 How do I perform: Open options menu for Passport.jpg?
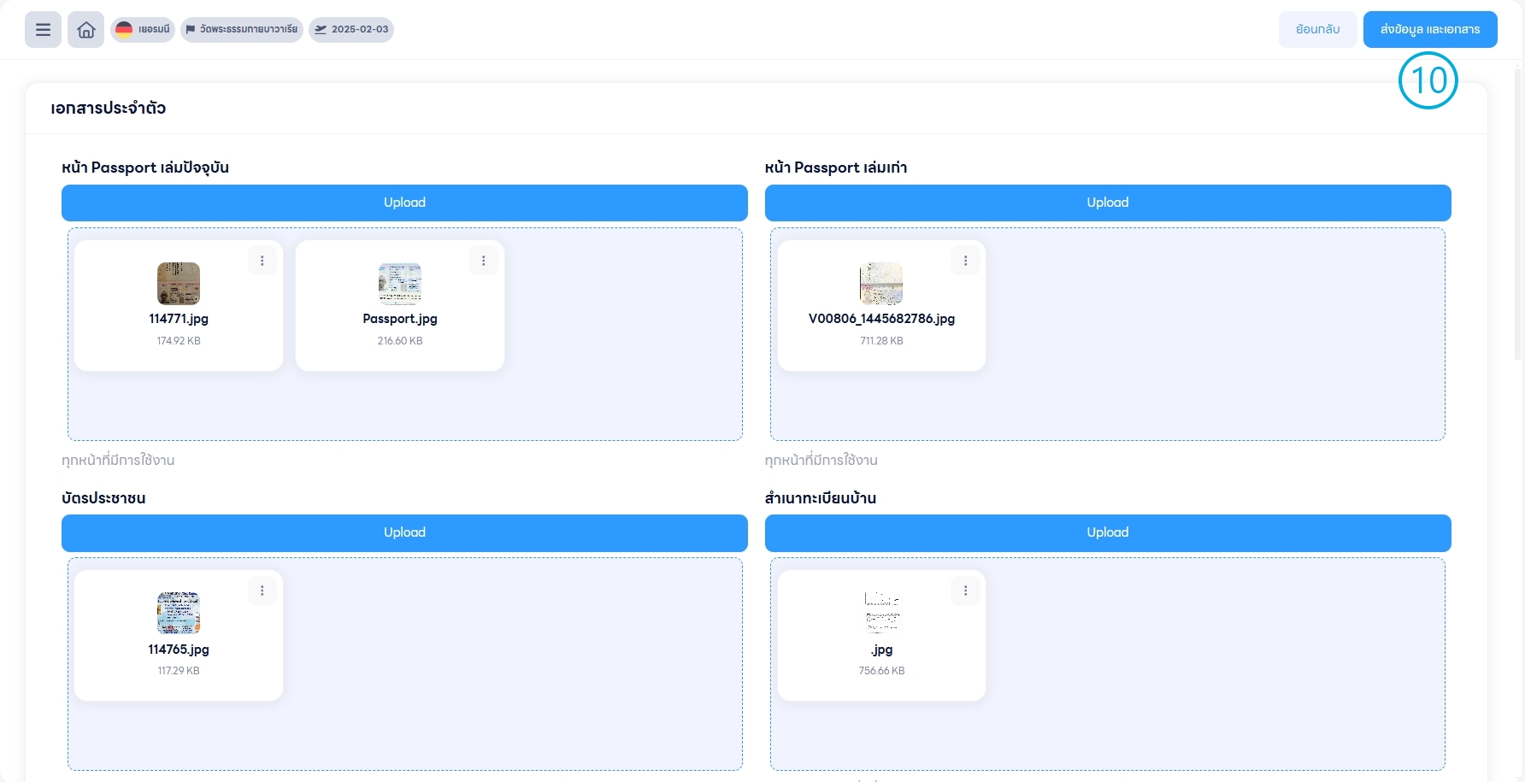[484, 261]
